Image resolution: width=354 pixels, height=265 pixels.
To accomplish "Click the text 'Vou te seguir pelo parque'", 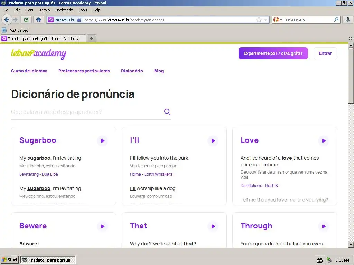I will click(x=153, y=166).
